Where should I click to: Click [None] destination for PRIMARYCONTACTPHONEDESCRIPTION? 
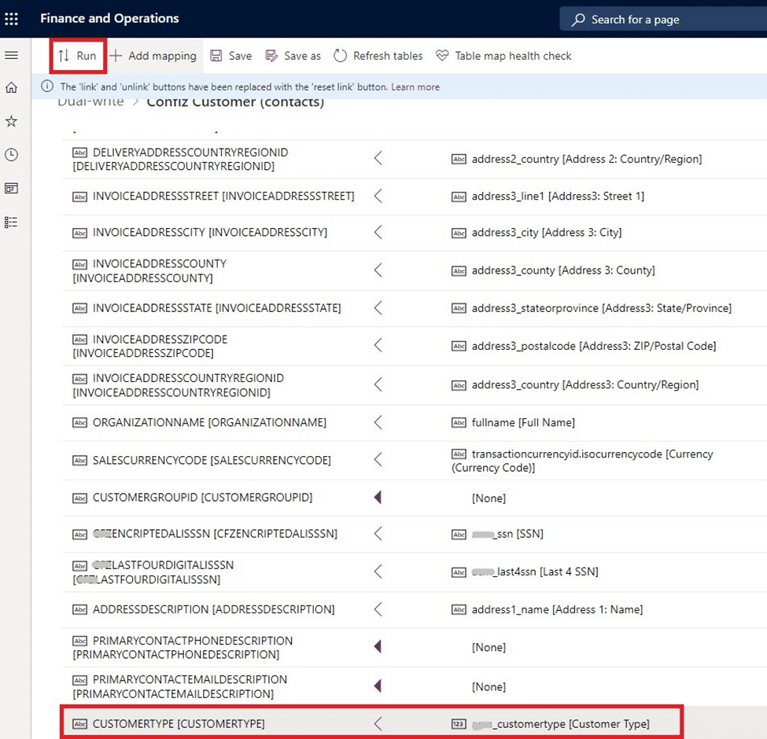[x=489, y=648]
